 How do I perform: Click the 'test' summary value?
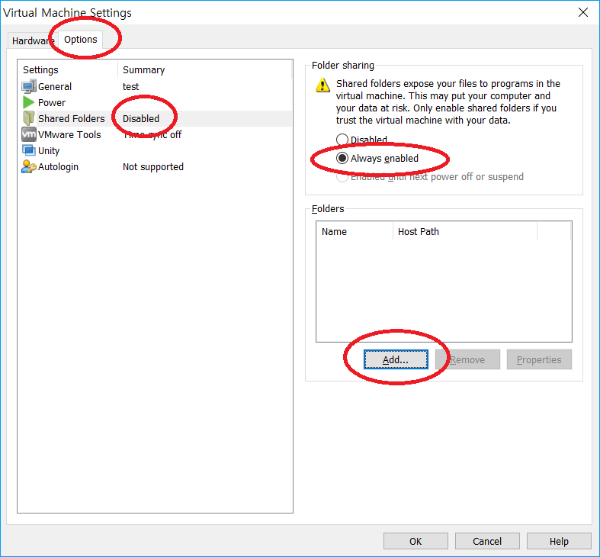coord(130,87)
